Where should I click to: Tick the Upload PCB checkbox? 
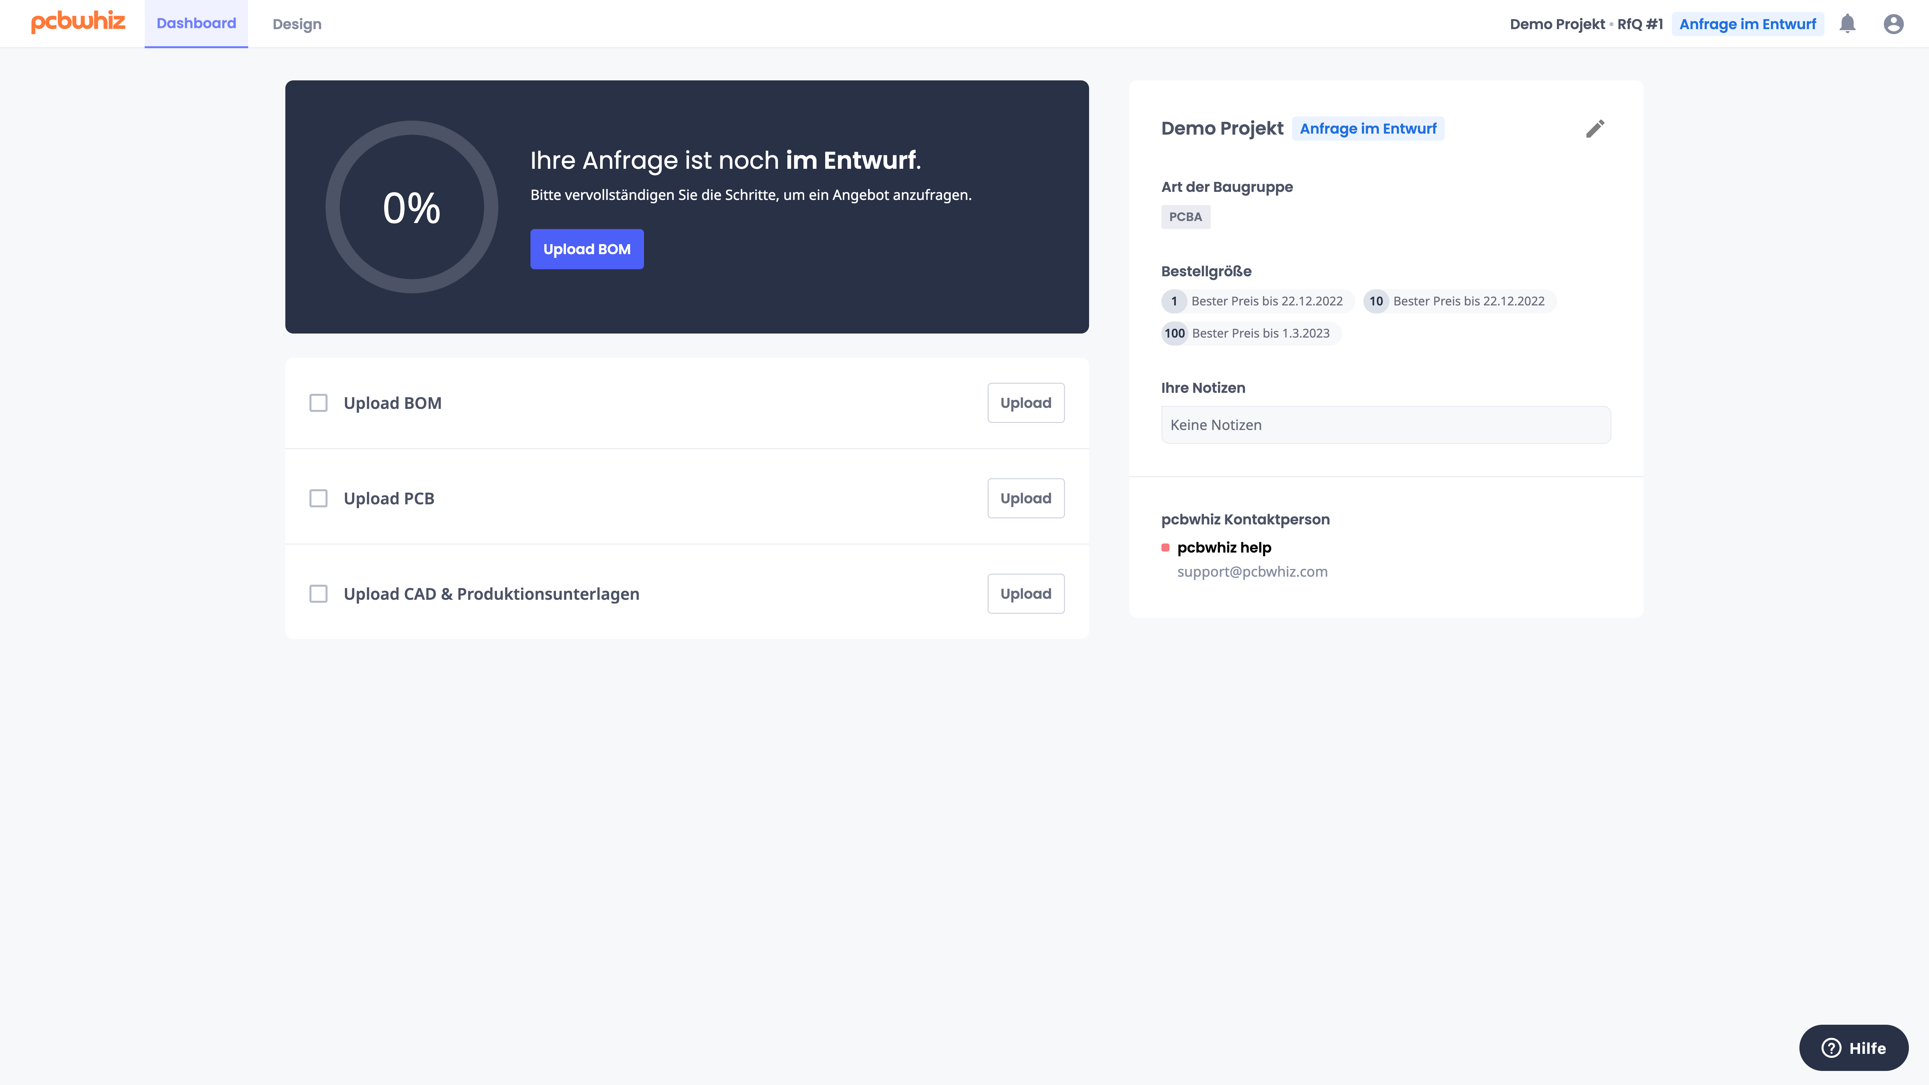[318, 498]
